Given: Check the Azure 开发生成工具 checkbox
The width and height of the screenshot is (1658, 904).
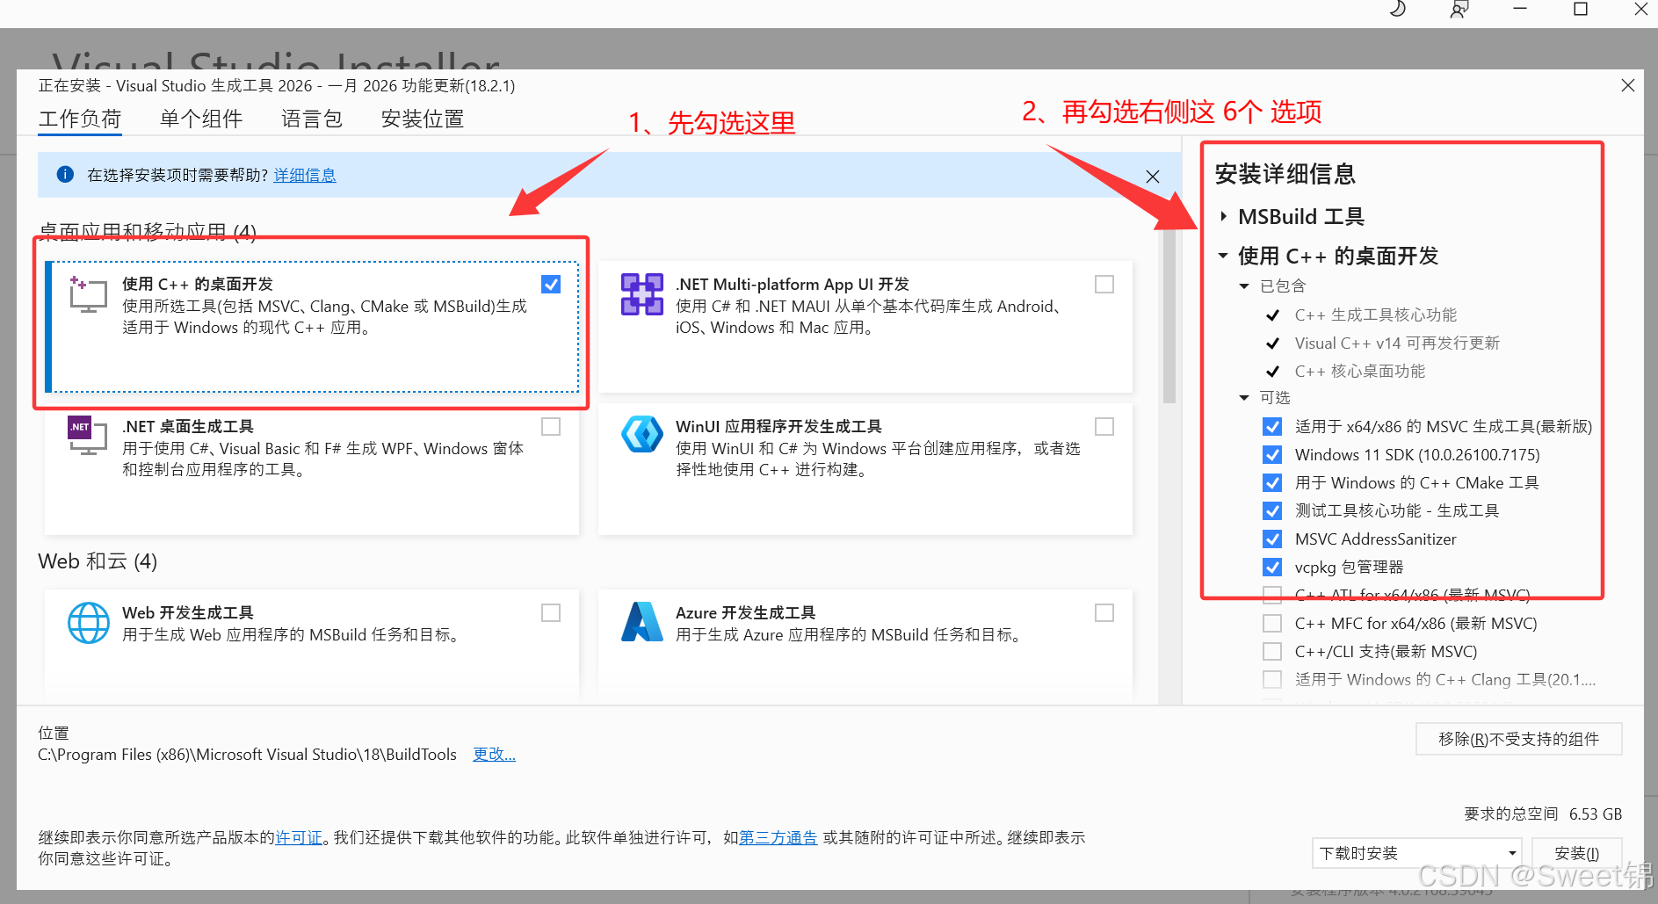Looking at the screenshot, I should (1104, 612).
